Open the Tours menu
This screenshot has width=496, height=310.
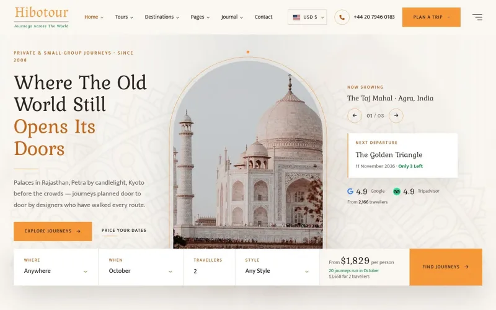(124, 17)
